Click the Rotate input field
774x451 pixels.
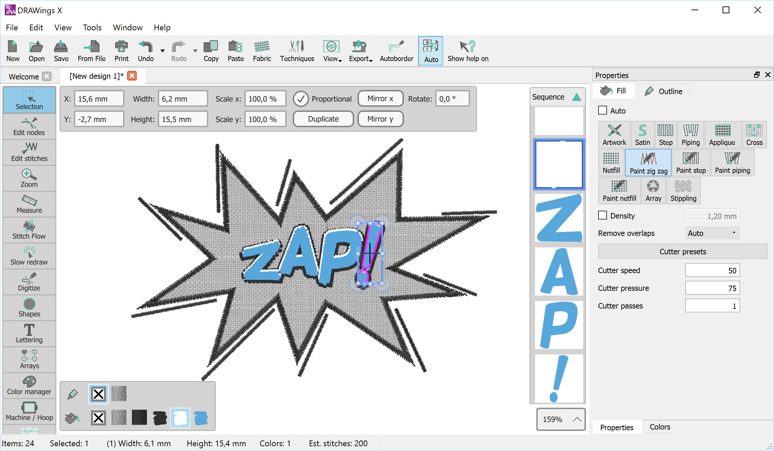pyautogui.click(x=452, y=99)
